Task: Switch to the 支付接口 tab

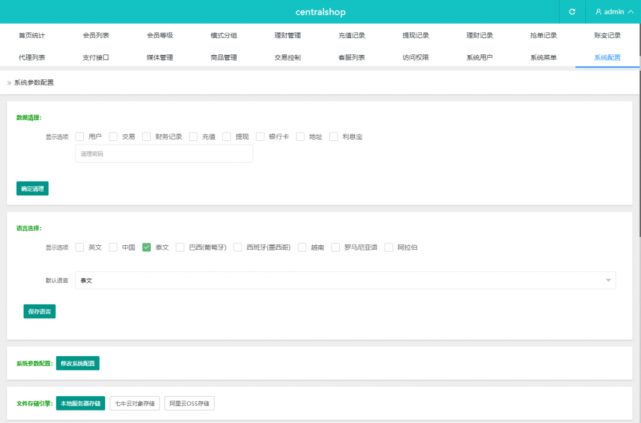Action: (x=96, y=58)
